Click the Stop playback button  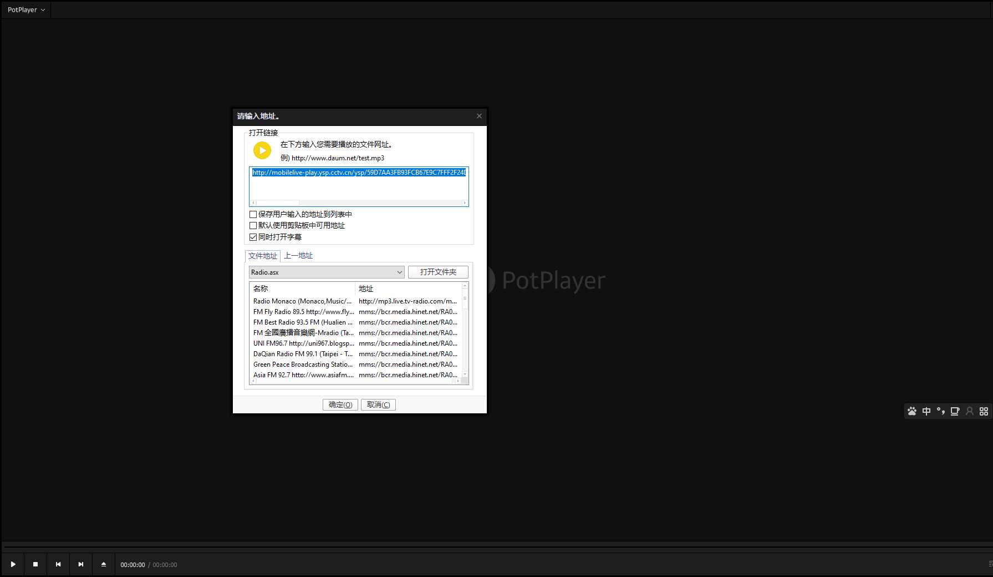click(x=35, y=564)
